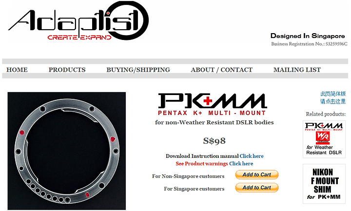Open the Nikon F Mount Shim product
351x211 pixels.
[324, 184]
